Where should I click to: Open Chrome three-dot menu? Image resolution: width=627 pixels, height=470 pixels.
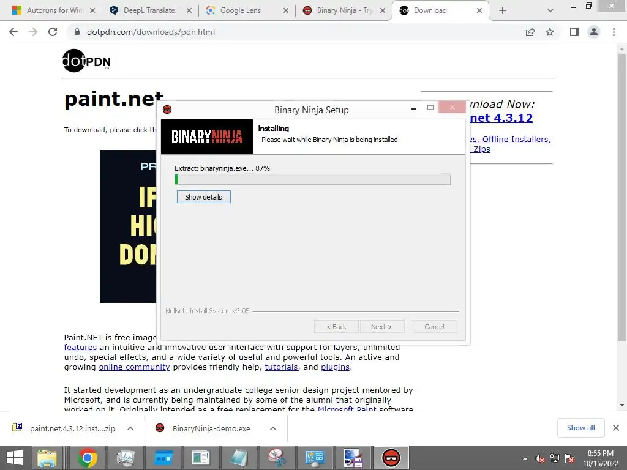point(614,32)
